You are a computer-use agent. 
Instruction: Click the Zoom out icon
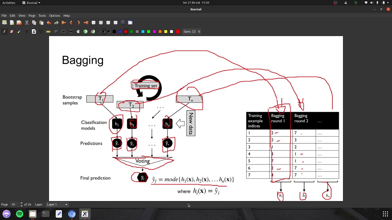tap(93, 23)
